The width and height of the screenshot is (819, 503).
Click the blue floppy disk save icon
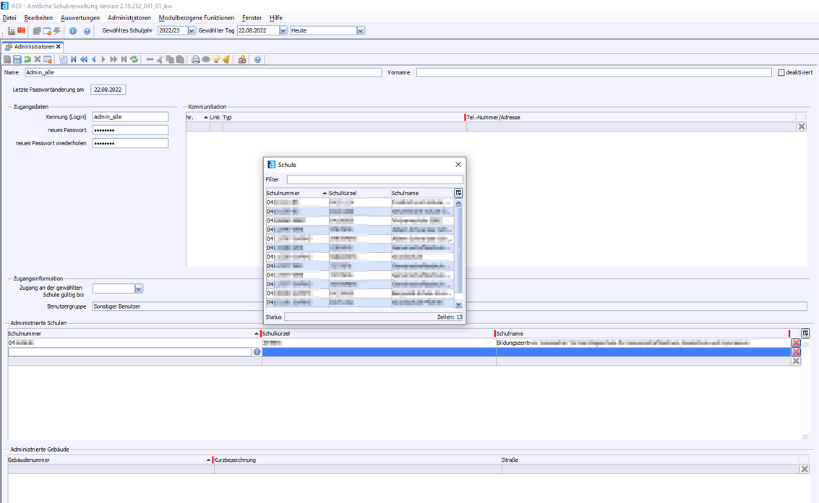(17, 59)
